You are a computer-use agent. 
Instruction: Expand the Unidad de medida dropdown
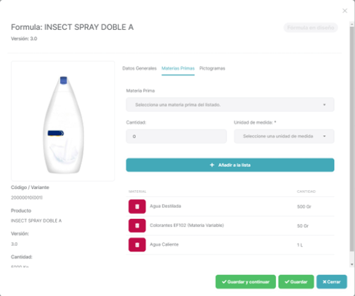click(284, 136)
